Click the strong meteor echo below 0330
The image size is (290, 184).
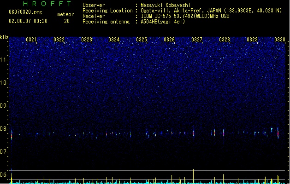coord(278,132)
